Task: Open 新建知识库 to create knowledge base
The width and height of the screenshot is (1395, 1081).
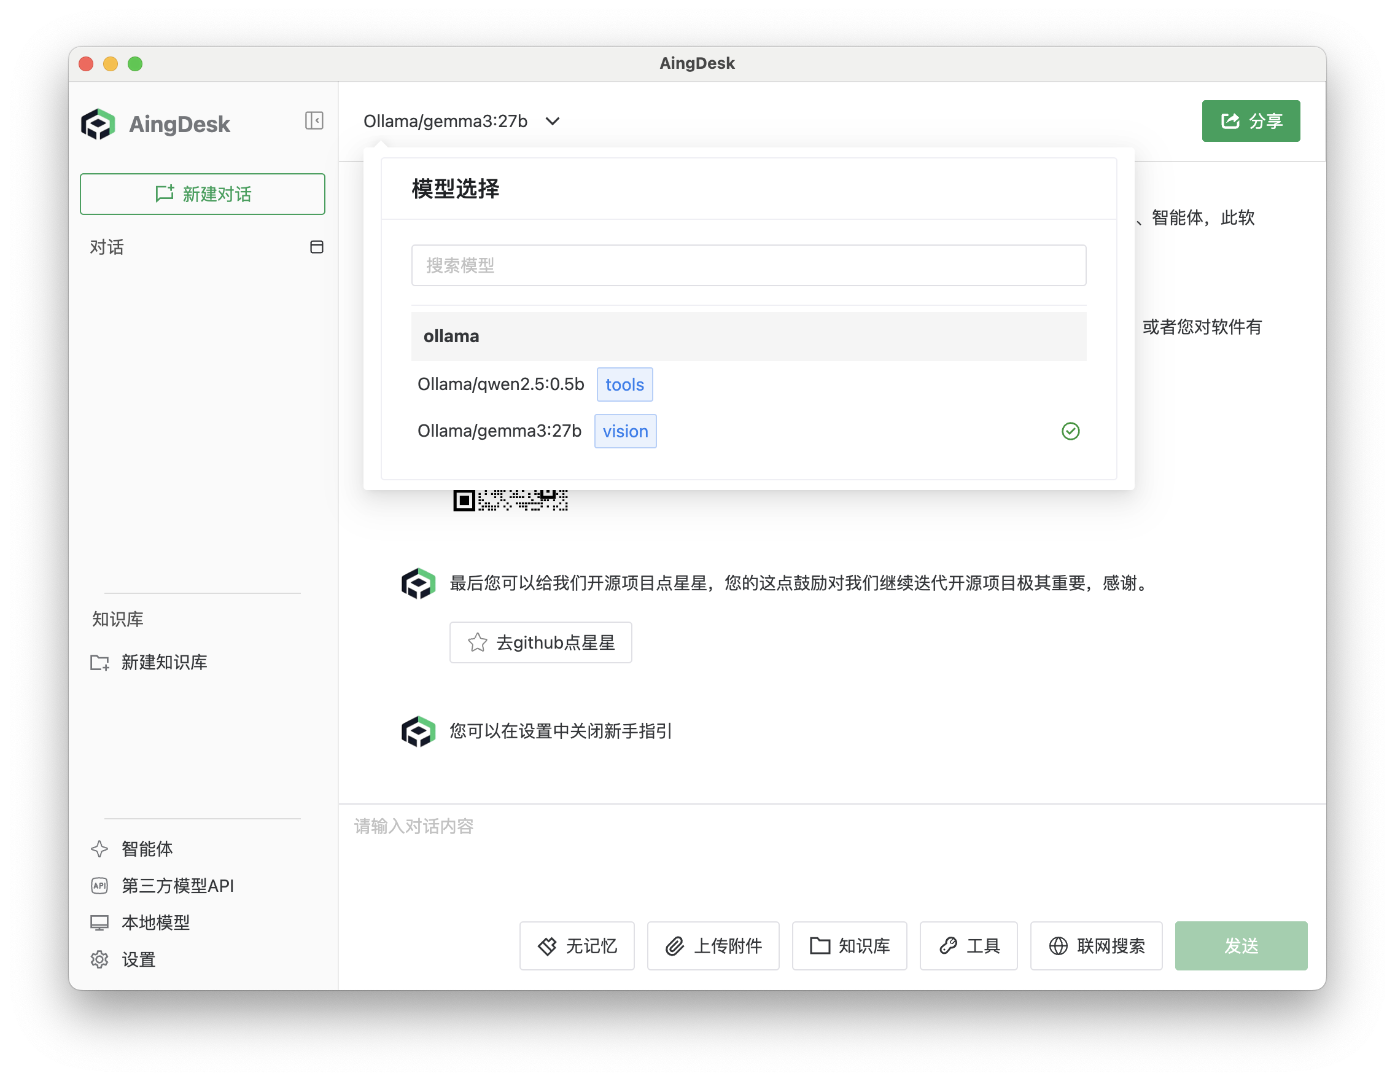Action: [164, 663]
